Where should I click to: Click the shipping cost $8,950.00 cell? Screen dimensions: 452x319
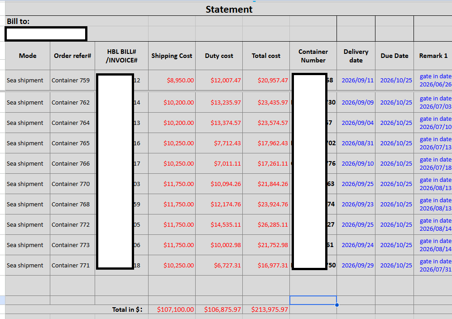[172, 81]
